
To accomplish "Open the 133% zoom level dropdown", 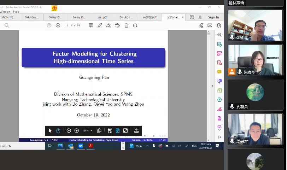I will coord(87,130).
